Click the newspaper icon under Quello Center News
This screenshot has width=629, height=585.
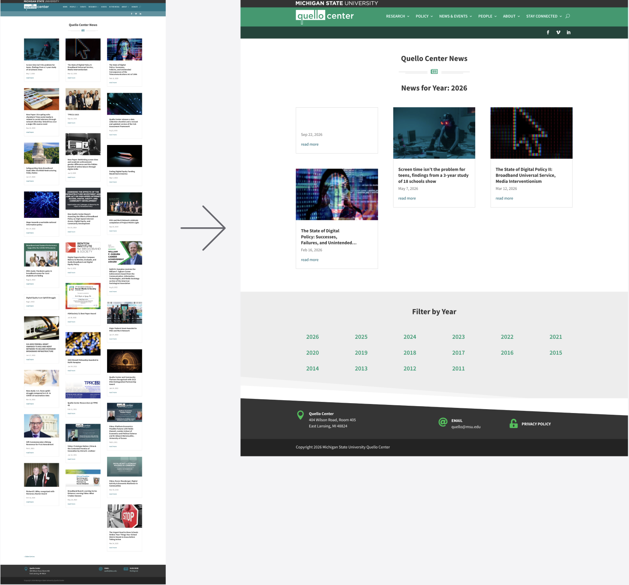coord(434,72)
